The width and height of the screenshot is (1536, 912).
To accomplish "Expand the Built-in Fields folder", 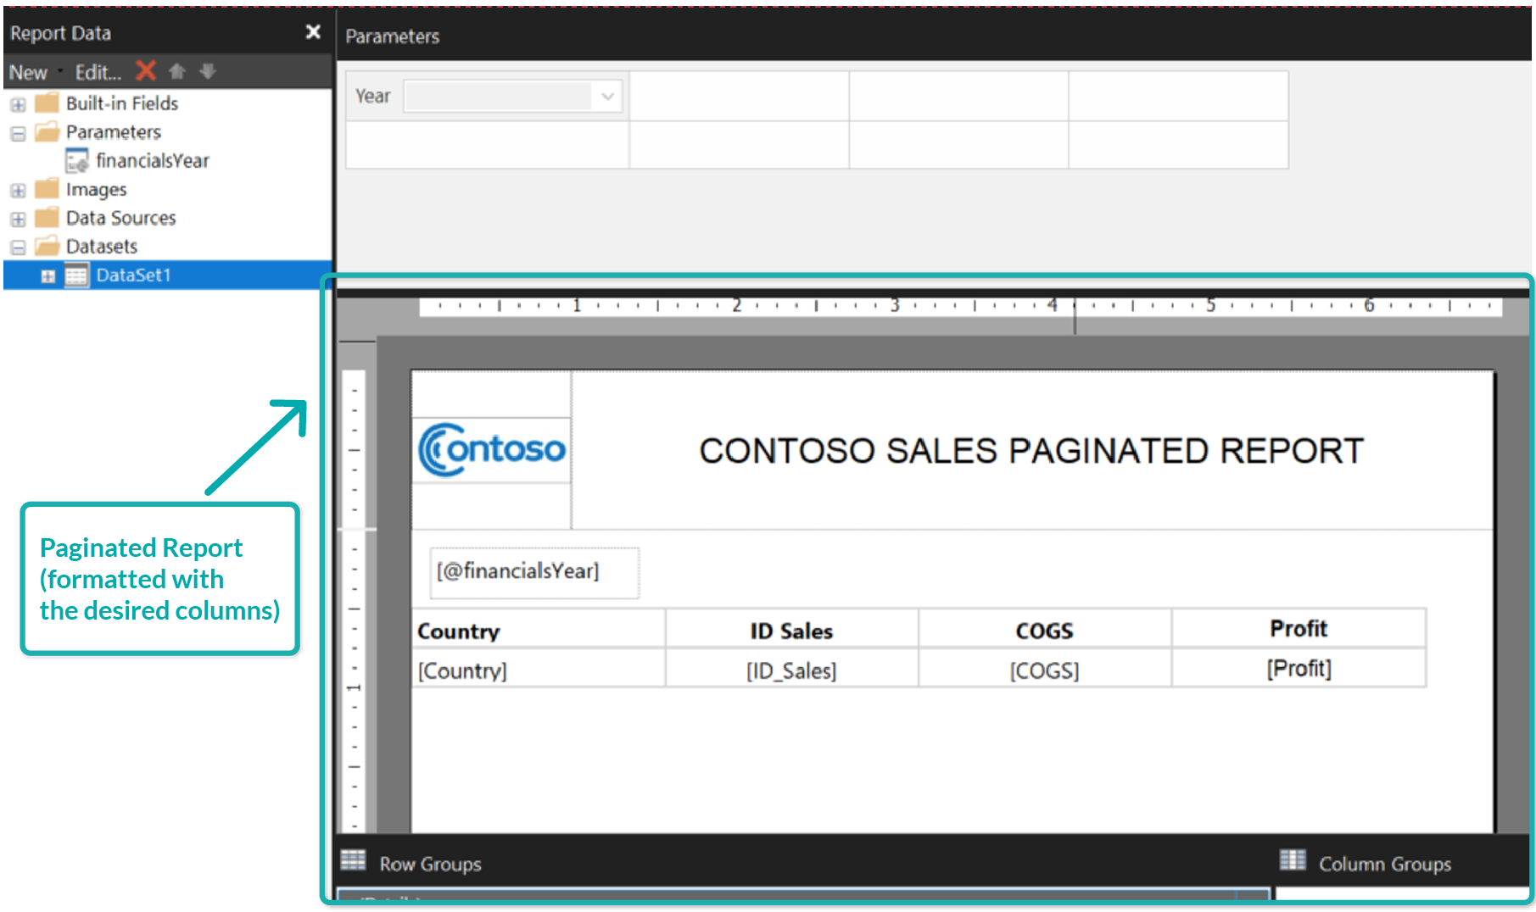I will pyautogui.click(x=18, y=104).
